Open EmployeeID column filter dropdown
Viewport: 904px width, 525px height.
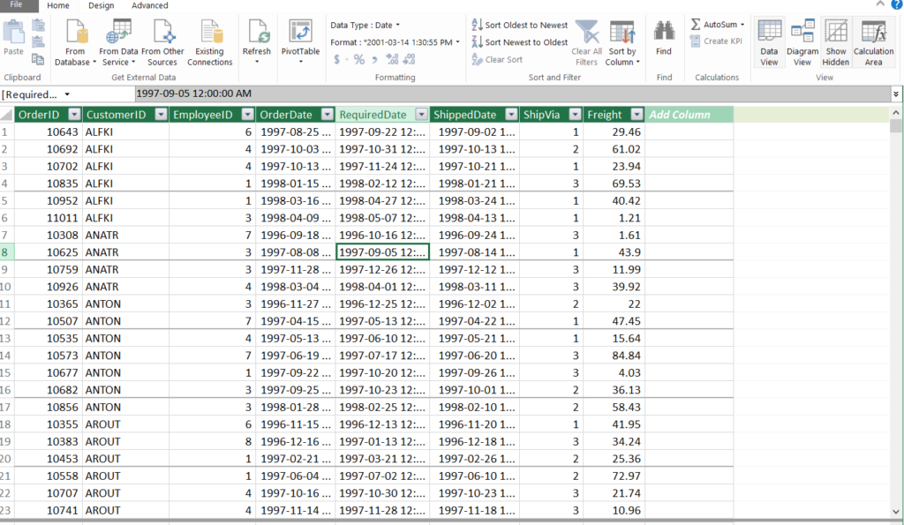tap(247, 114)
